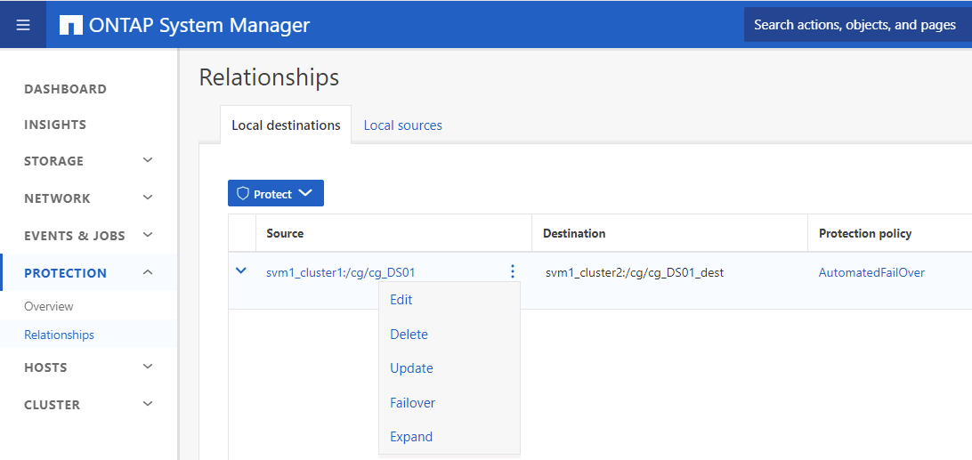Image resolution: width=972 pixels, height=460 pixels.
Task: Expand the Network navigation section
Action: (x=148, y=198)
